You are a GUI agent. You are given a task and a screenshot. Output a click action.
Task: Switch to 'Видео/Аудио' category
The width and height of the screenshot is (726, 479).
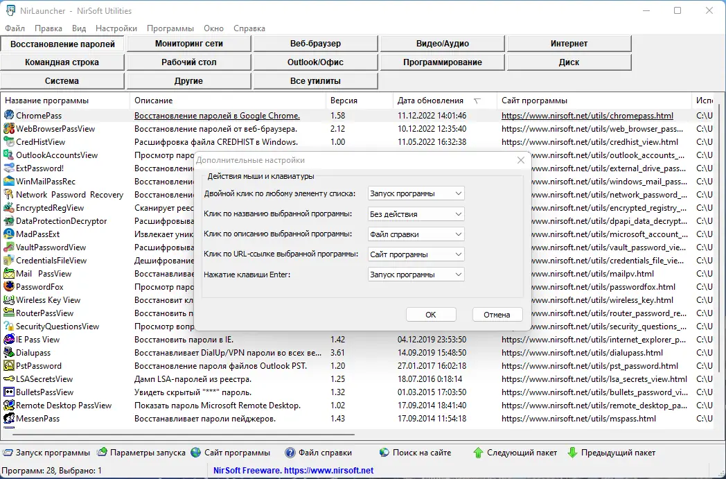(442, 44)
